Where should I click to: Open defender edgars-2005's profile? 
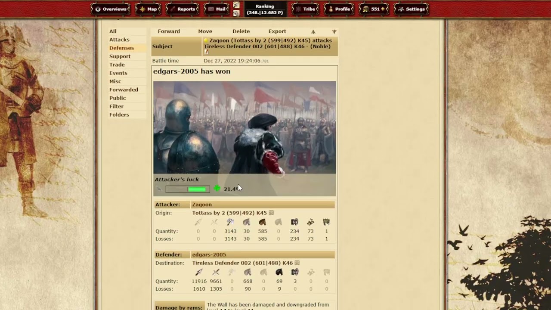point(209,255)
